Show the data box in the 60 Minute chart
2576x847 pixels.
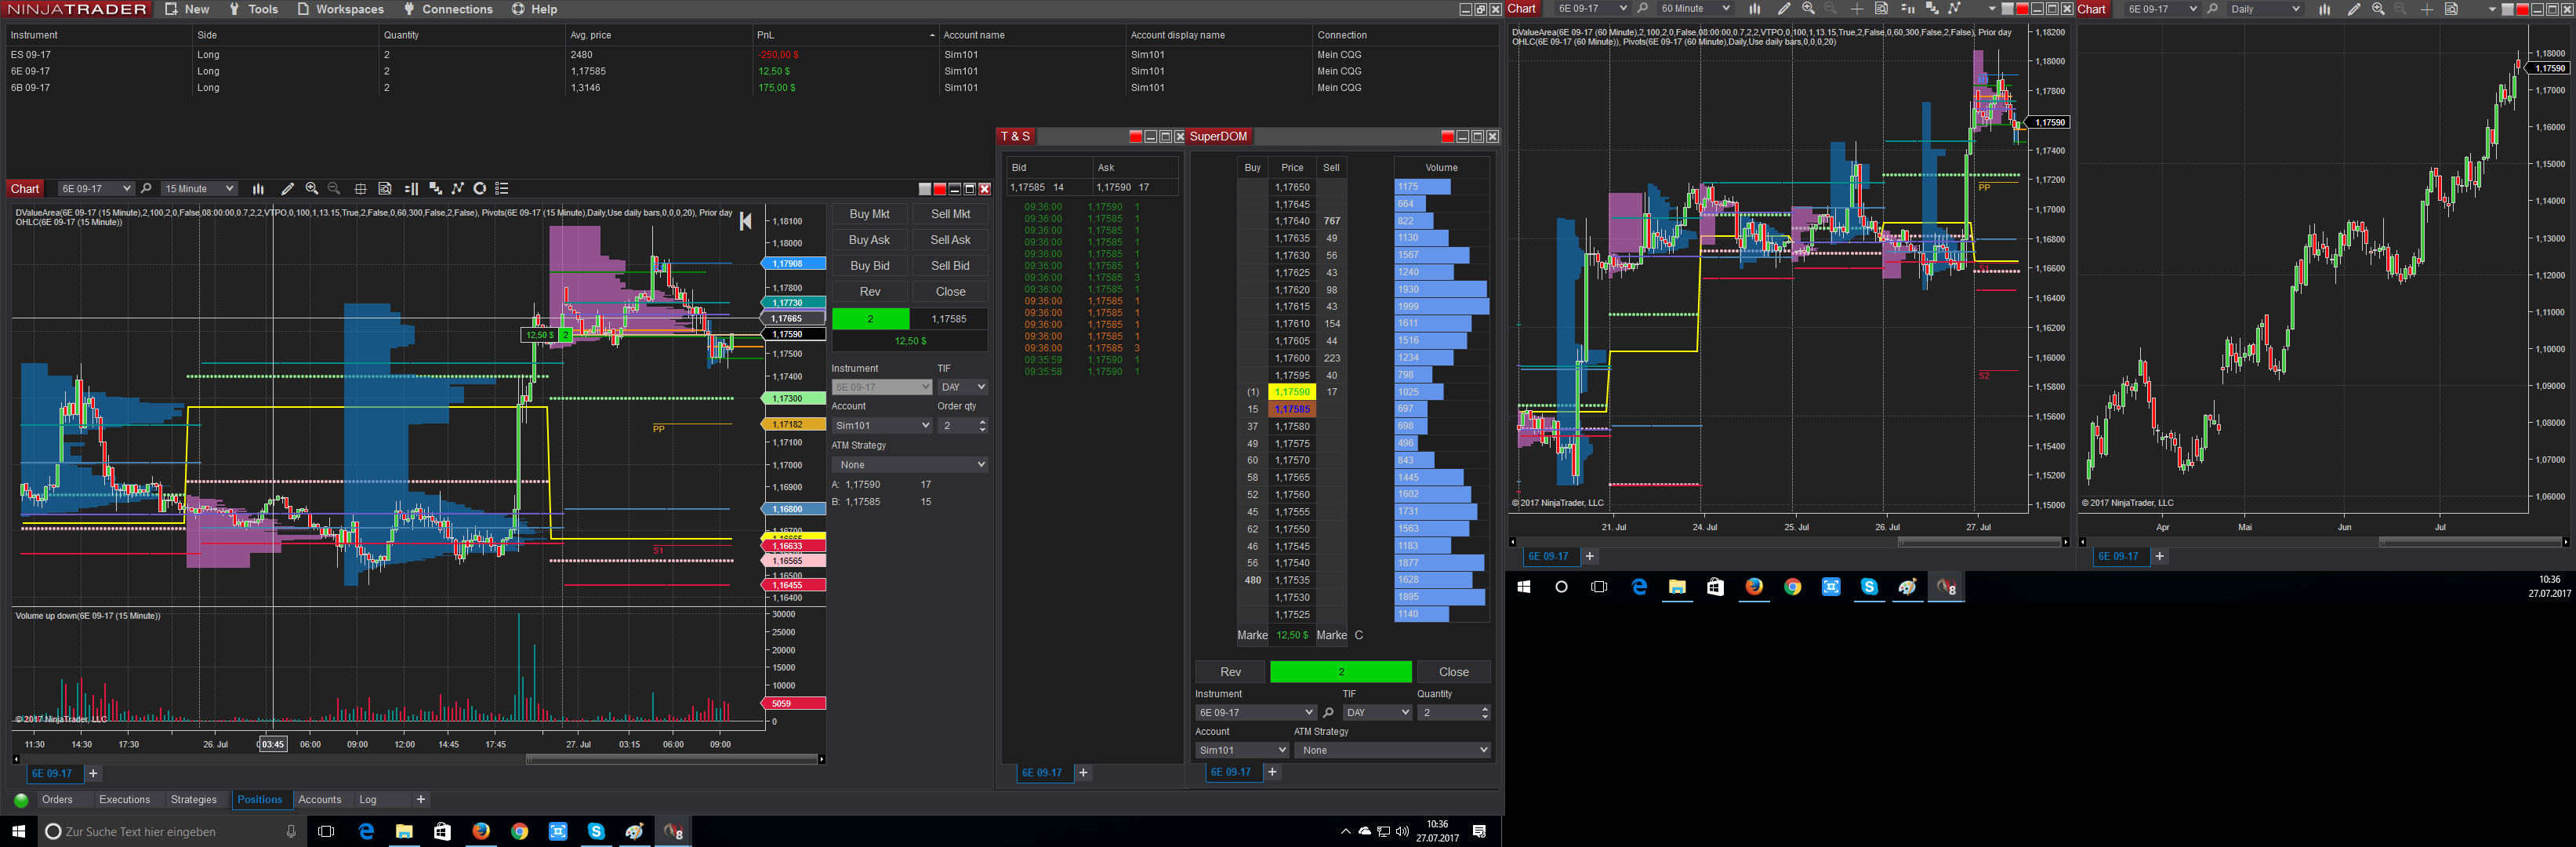click(x=1881, y=9)
